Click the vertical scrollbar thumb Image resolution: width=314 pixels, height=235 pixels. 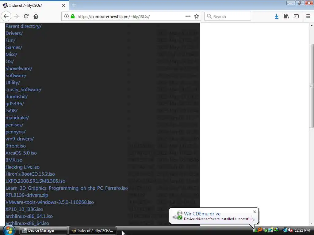coord(311,86)
